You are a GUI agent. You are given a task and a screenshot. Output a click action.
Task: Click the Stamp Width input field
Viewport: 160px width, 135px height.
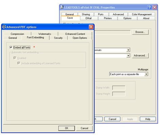point(119,88)
